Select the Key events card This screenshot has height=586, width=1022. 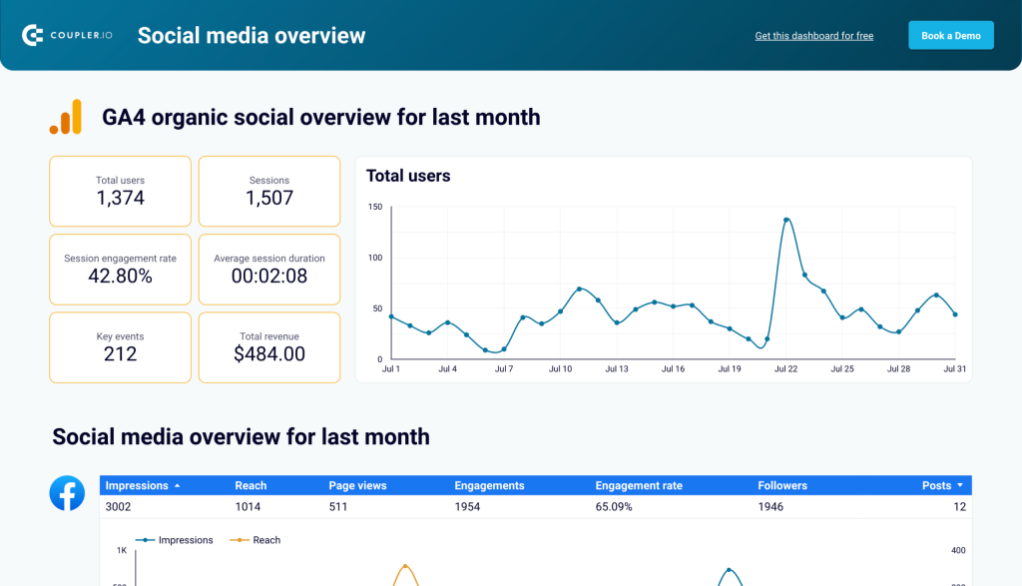tap(120, 346)
